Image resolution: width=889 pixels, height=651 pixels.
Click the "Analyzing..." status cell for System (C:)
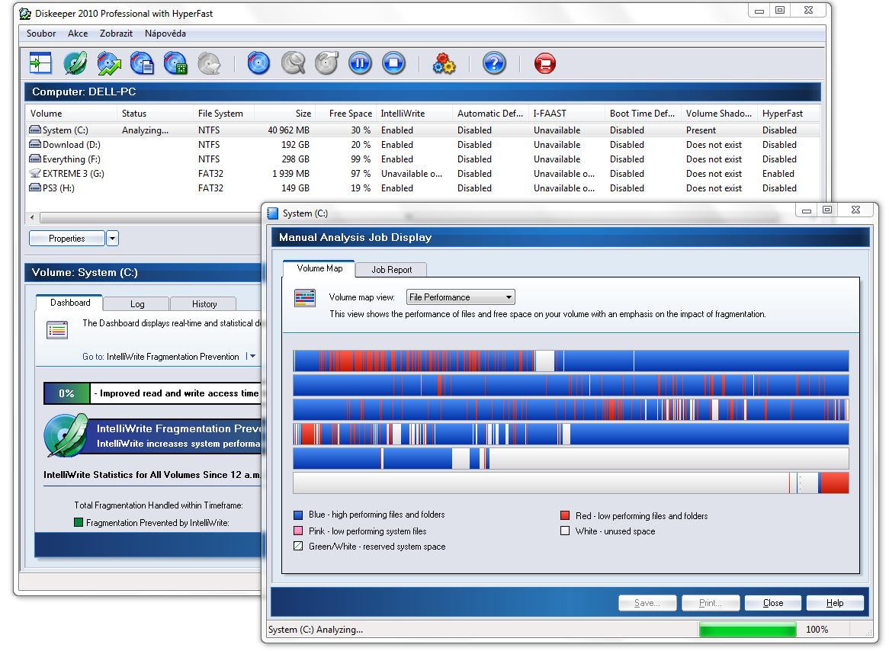(x=145, y=130)
